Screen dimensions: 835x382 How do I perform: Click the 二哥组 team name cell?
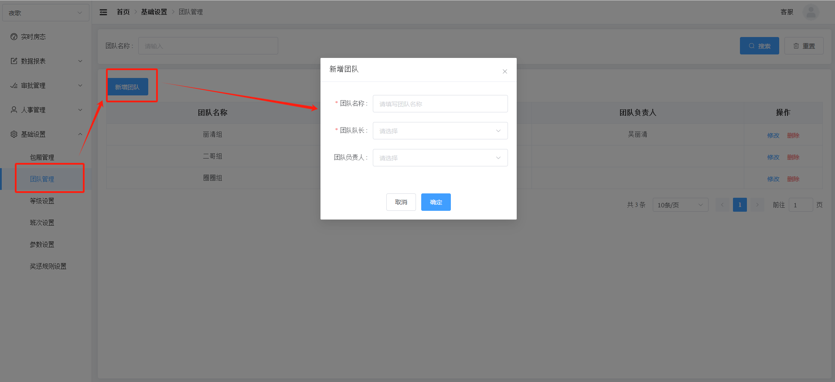pyautogui.click(x=212, y=156)
